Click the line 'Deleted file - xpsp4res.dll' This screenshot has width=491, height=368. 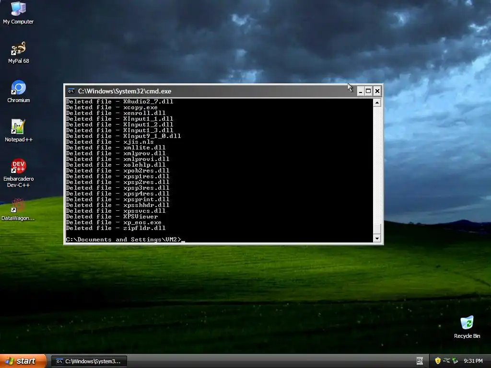tap(117, 194)
